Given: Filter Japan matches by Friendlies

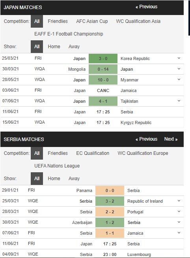Looking at the screenshot, I should tap(58, 21).
